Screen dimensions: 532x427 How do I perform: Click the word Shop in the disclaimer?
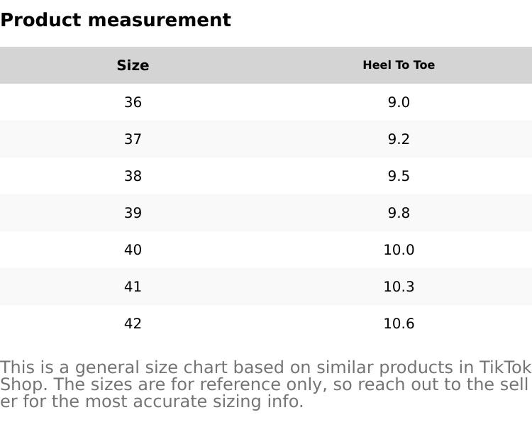tap(23, 384)
